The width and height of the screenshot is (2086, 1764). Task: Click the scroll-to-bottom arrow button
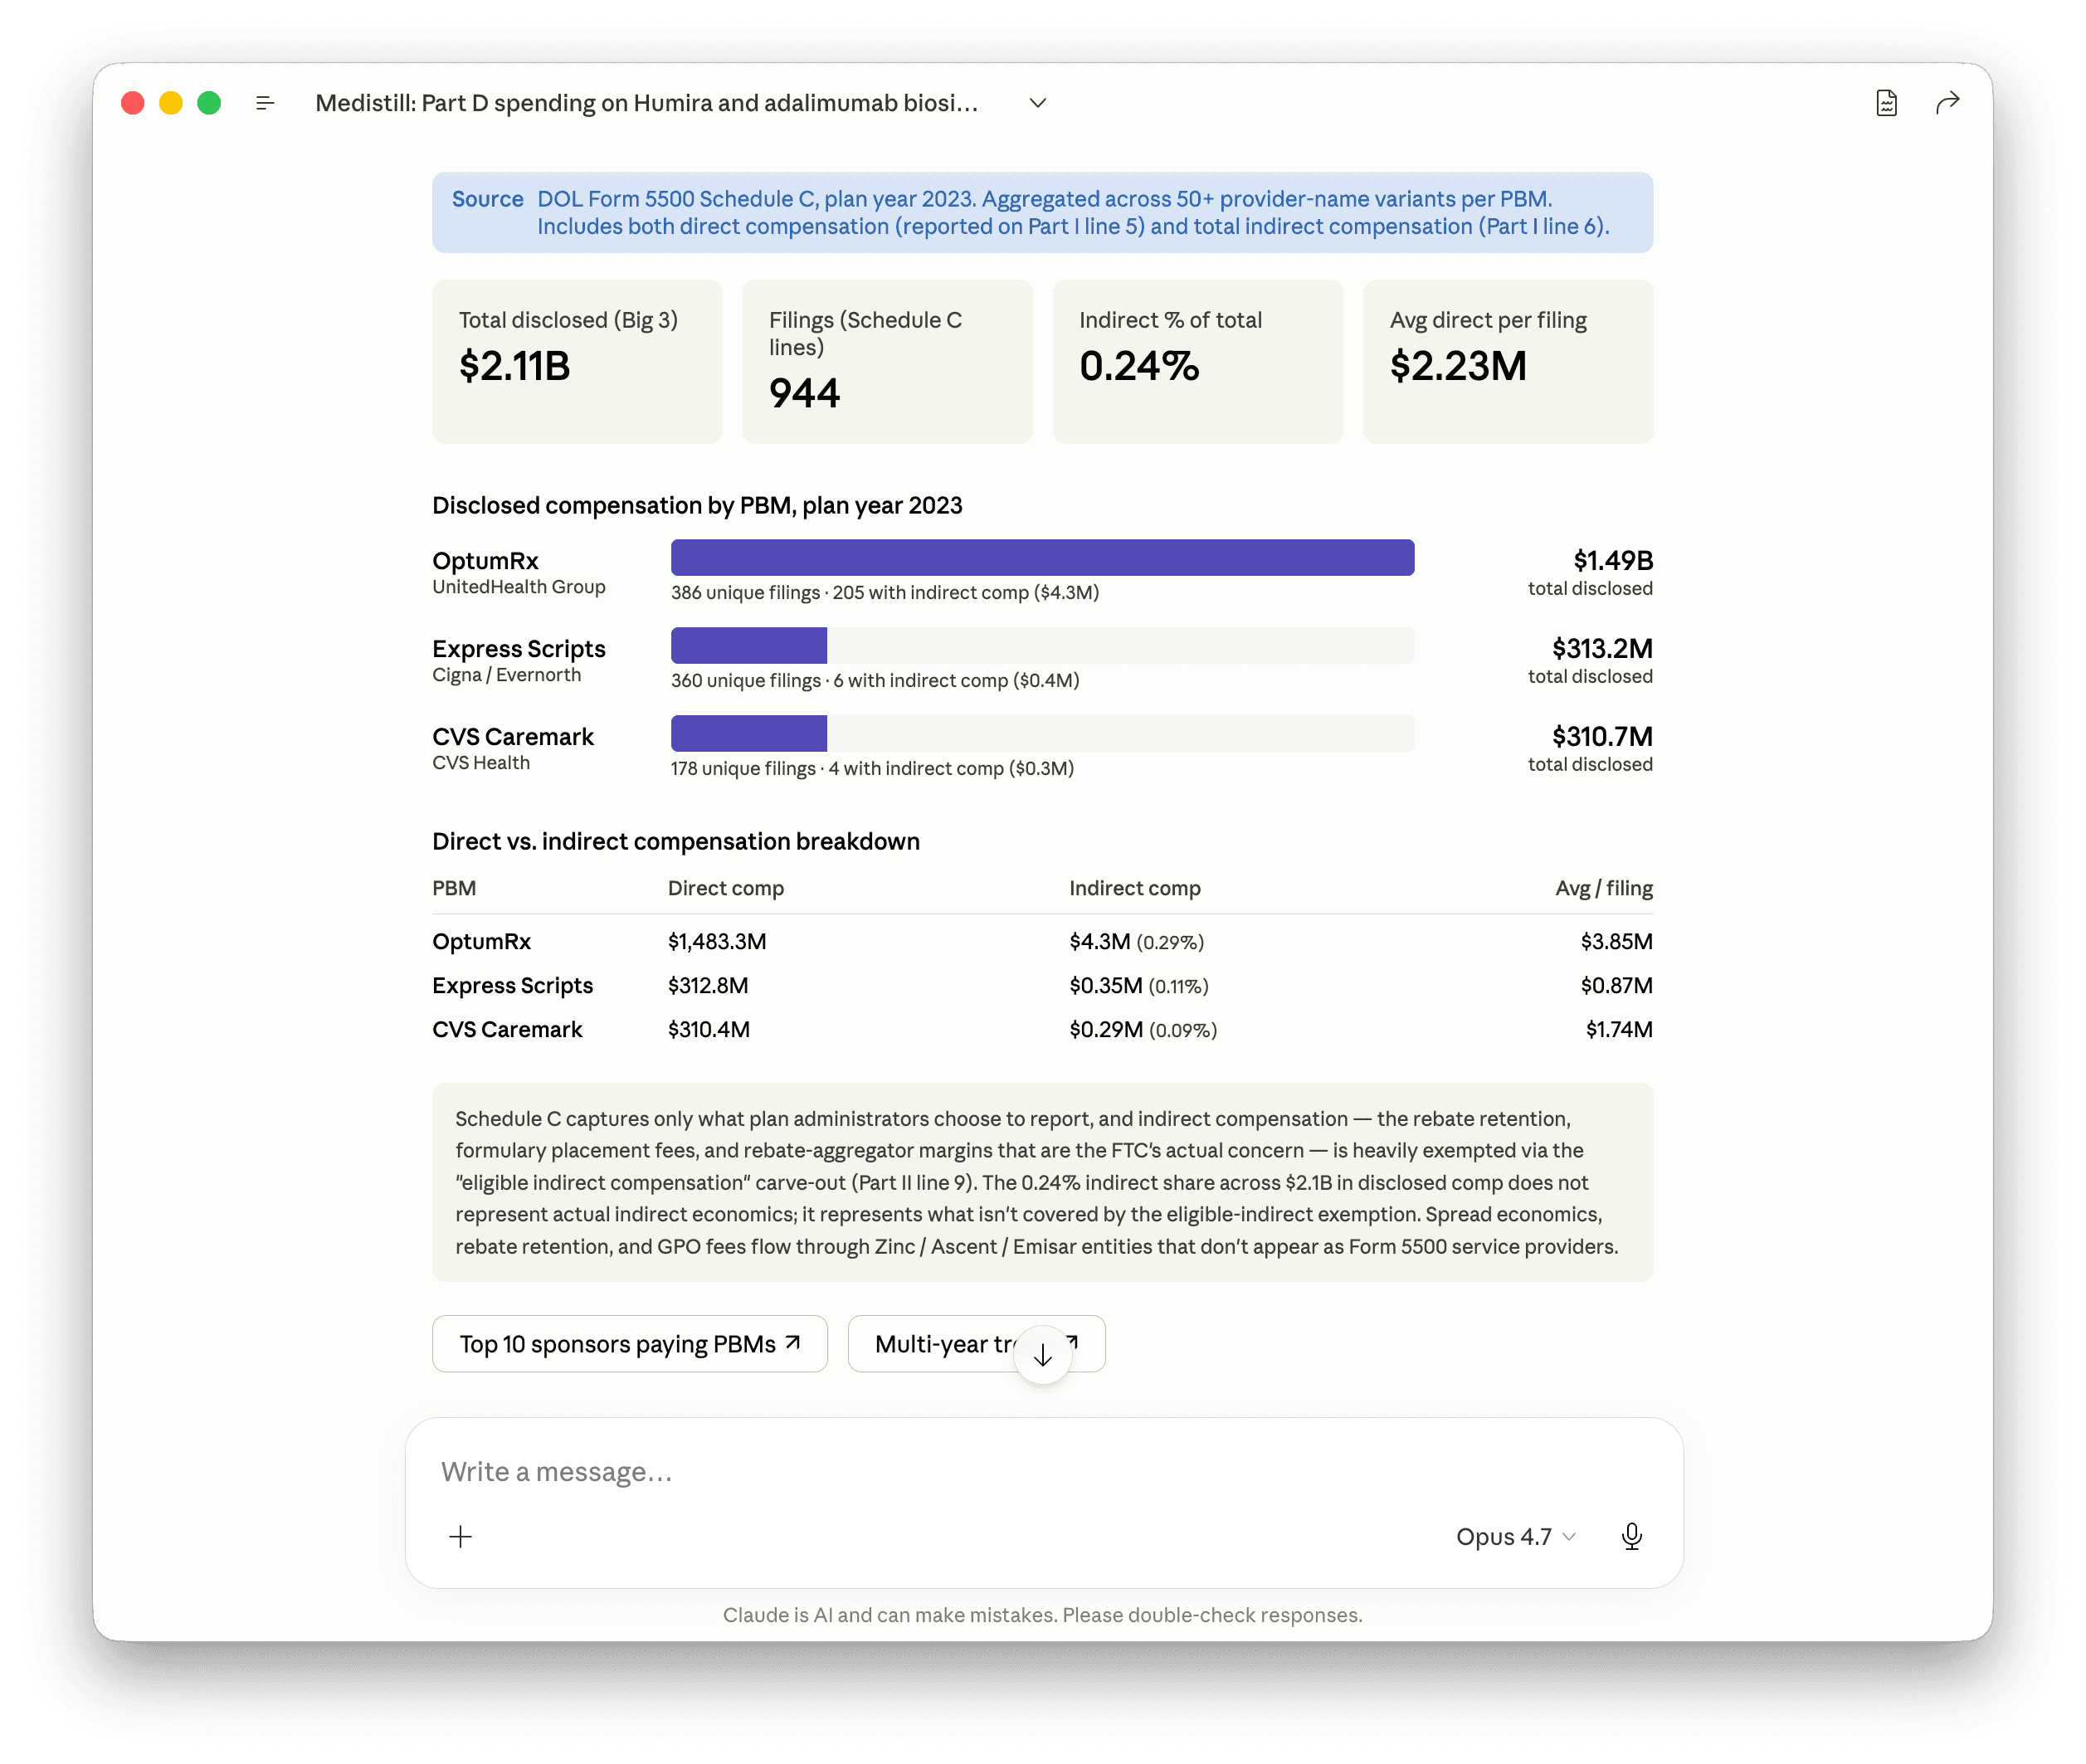click(1042, 1355)
